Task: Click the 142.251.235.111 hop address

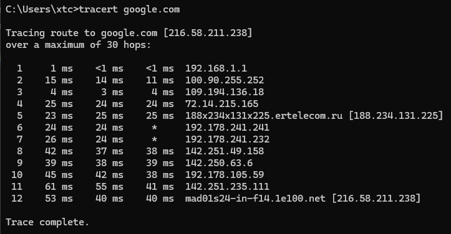Action: (x=227, y=186)
